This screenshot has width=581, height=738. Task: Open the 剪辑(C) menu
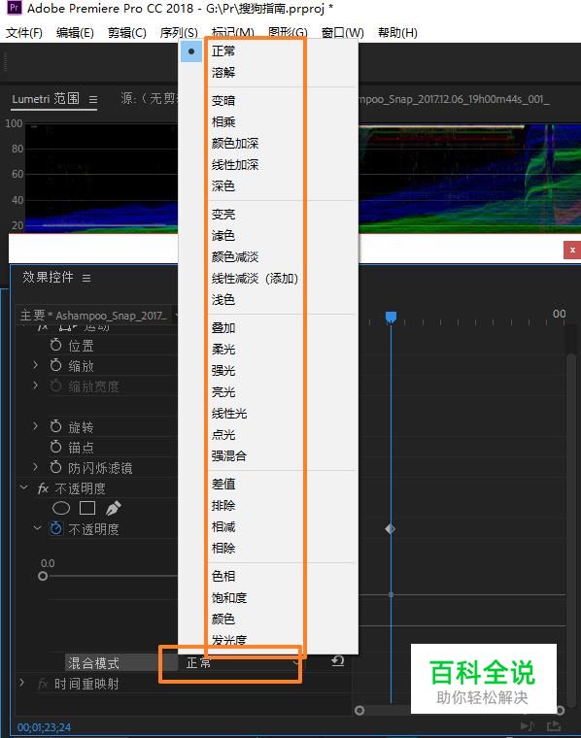[x=126, y=33]
